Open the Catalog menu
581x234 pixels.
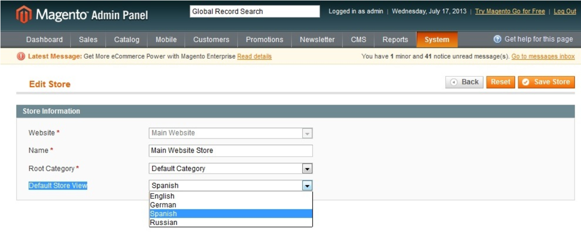pos(127,40)
